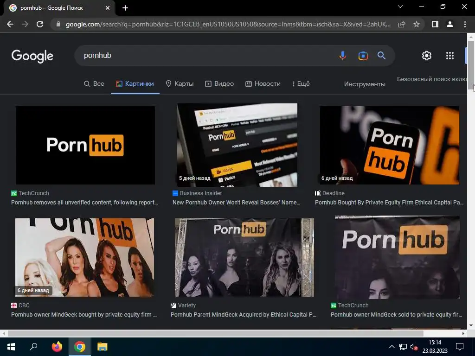Open the browser side panel icon

435,24
